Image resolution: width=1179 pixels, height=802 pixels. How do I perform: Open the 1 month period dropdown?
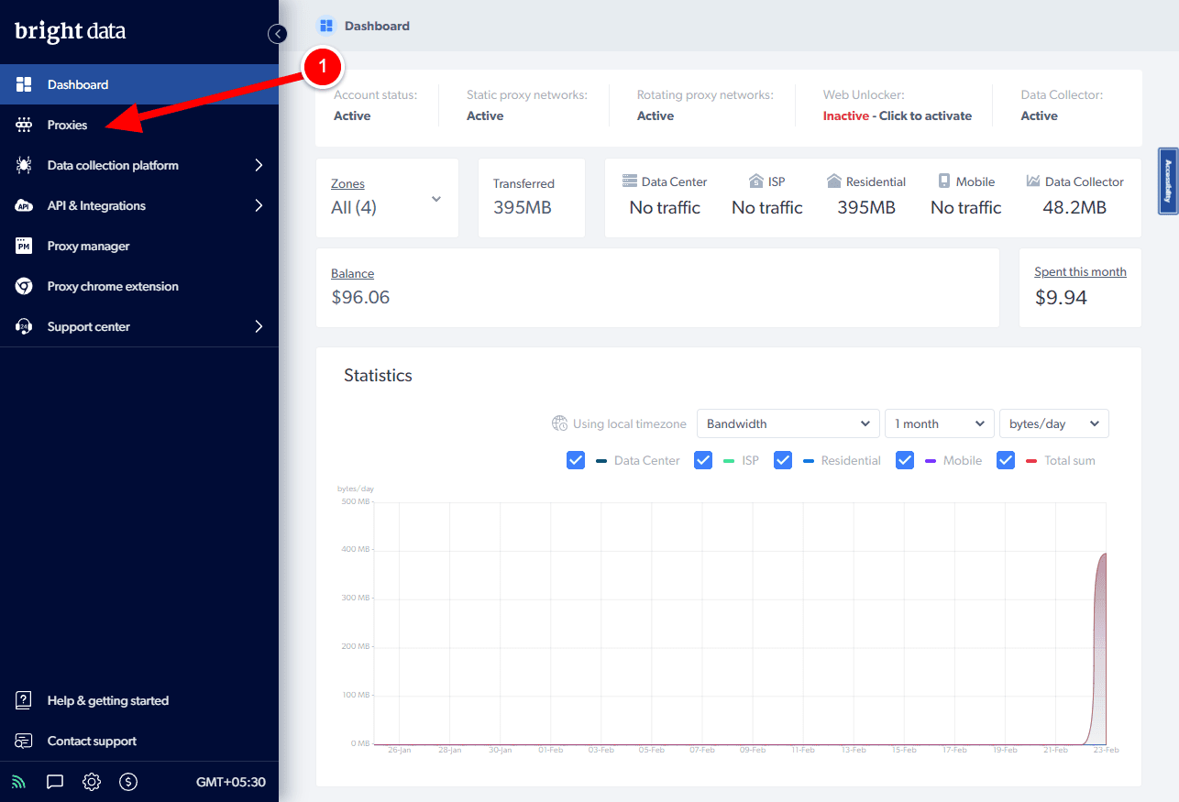(939, 423)
